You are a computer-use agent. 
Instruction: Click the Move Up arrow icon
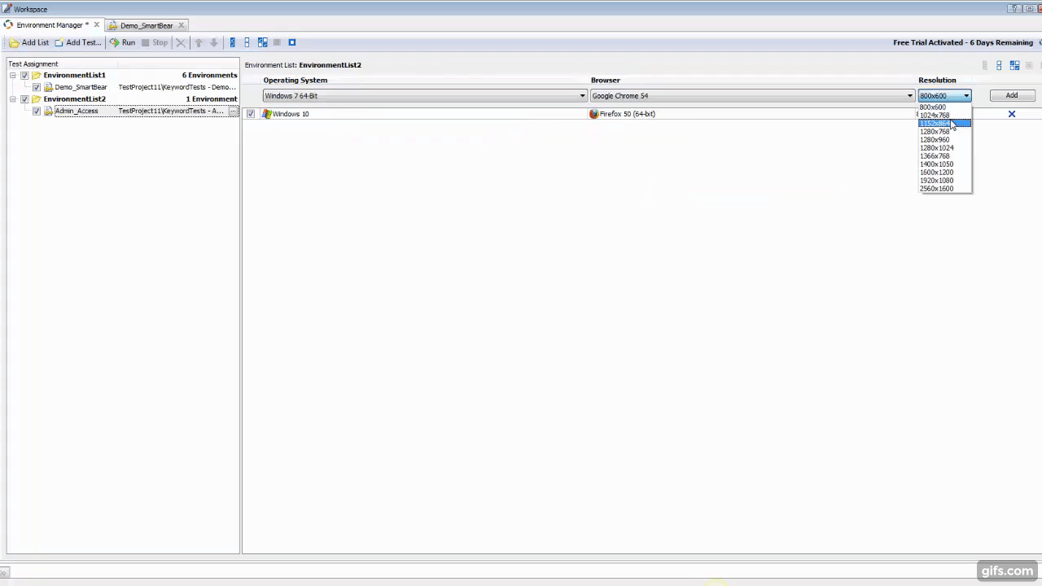click(199, 42)
